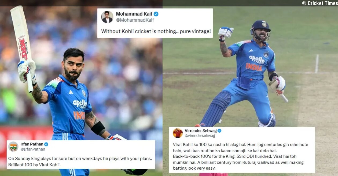Click the Cricket Times copyright watermark
This screenshot has height=176, width=338.
(x=319, y=3)
